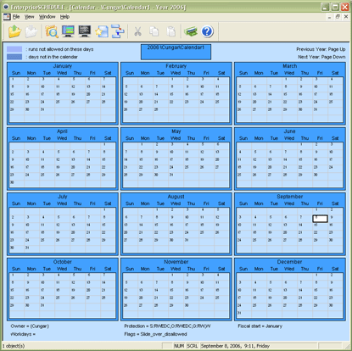Open the colored monitor status icon

(68, 31)
